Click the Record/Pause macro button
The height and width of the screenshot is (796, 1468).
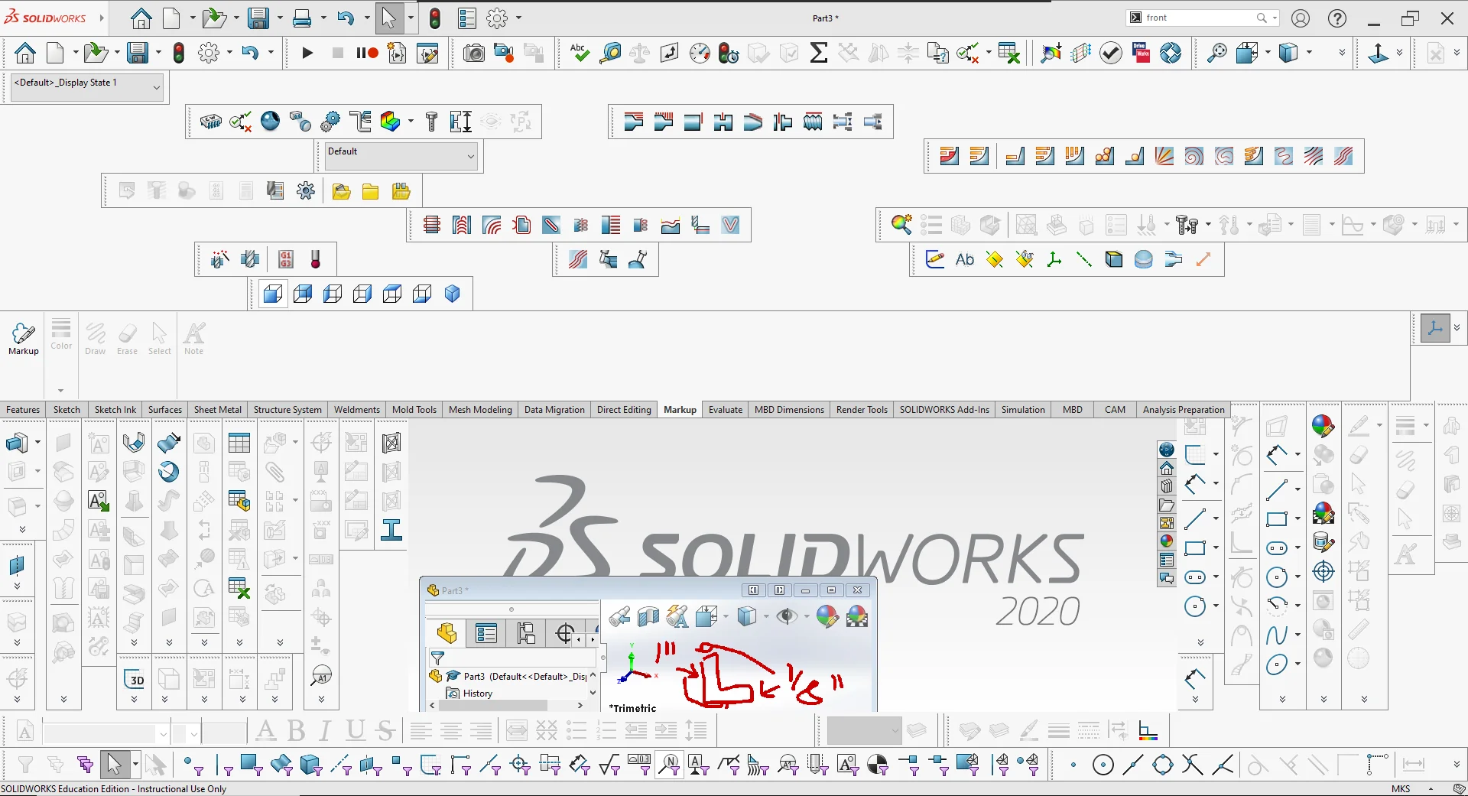point(367,53)
